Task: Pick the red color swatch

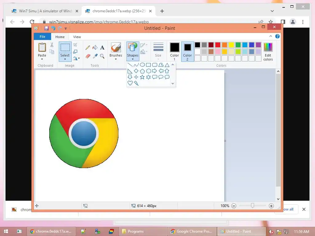Action: [218, 45]
